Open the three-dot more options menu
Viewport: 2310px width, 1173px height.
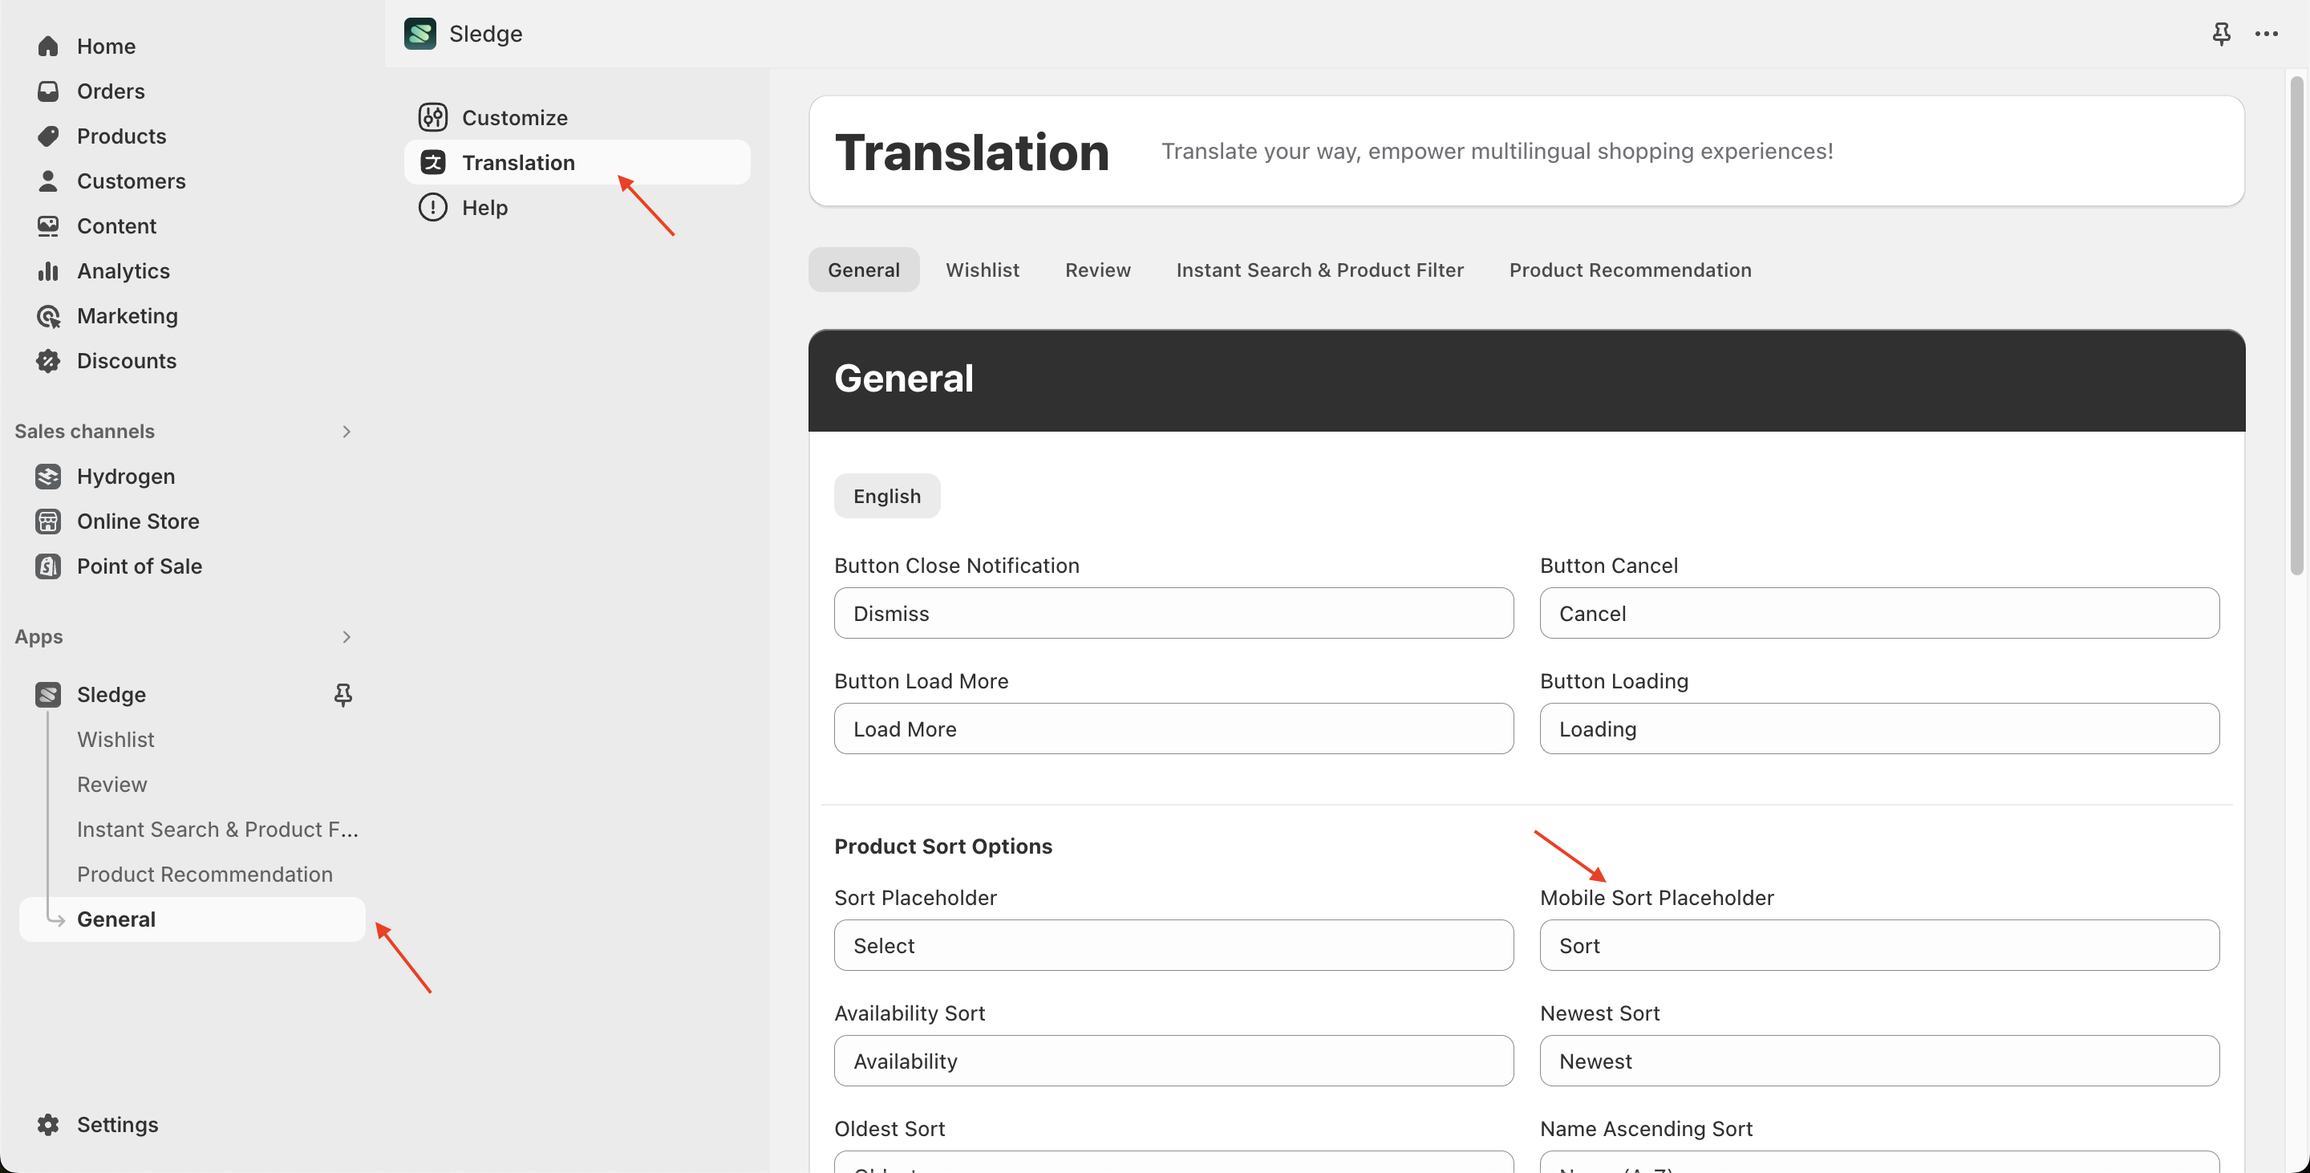tap(2266, 34)
